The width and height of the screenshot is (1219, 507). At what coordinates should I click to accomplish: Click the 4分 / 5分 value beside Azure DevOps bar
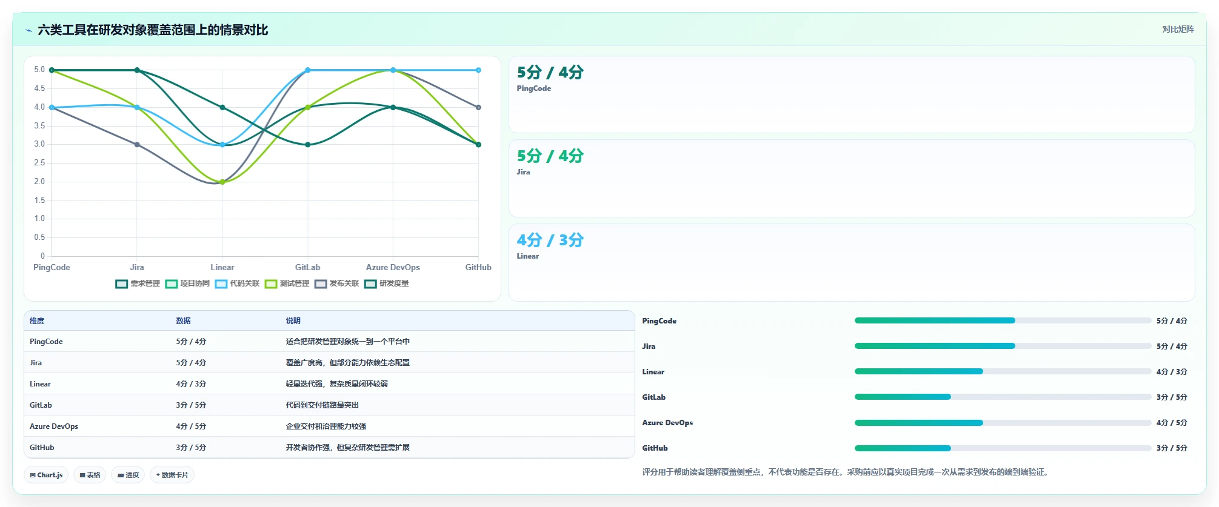(x=1172, y=423)
